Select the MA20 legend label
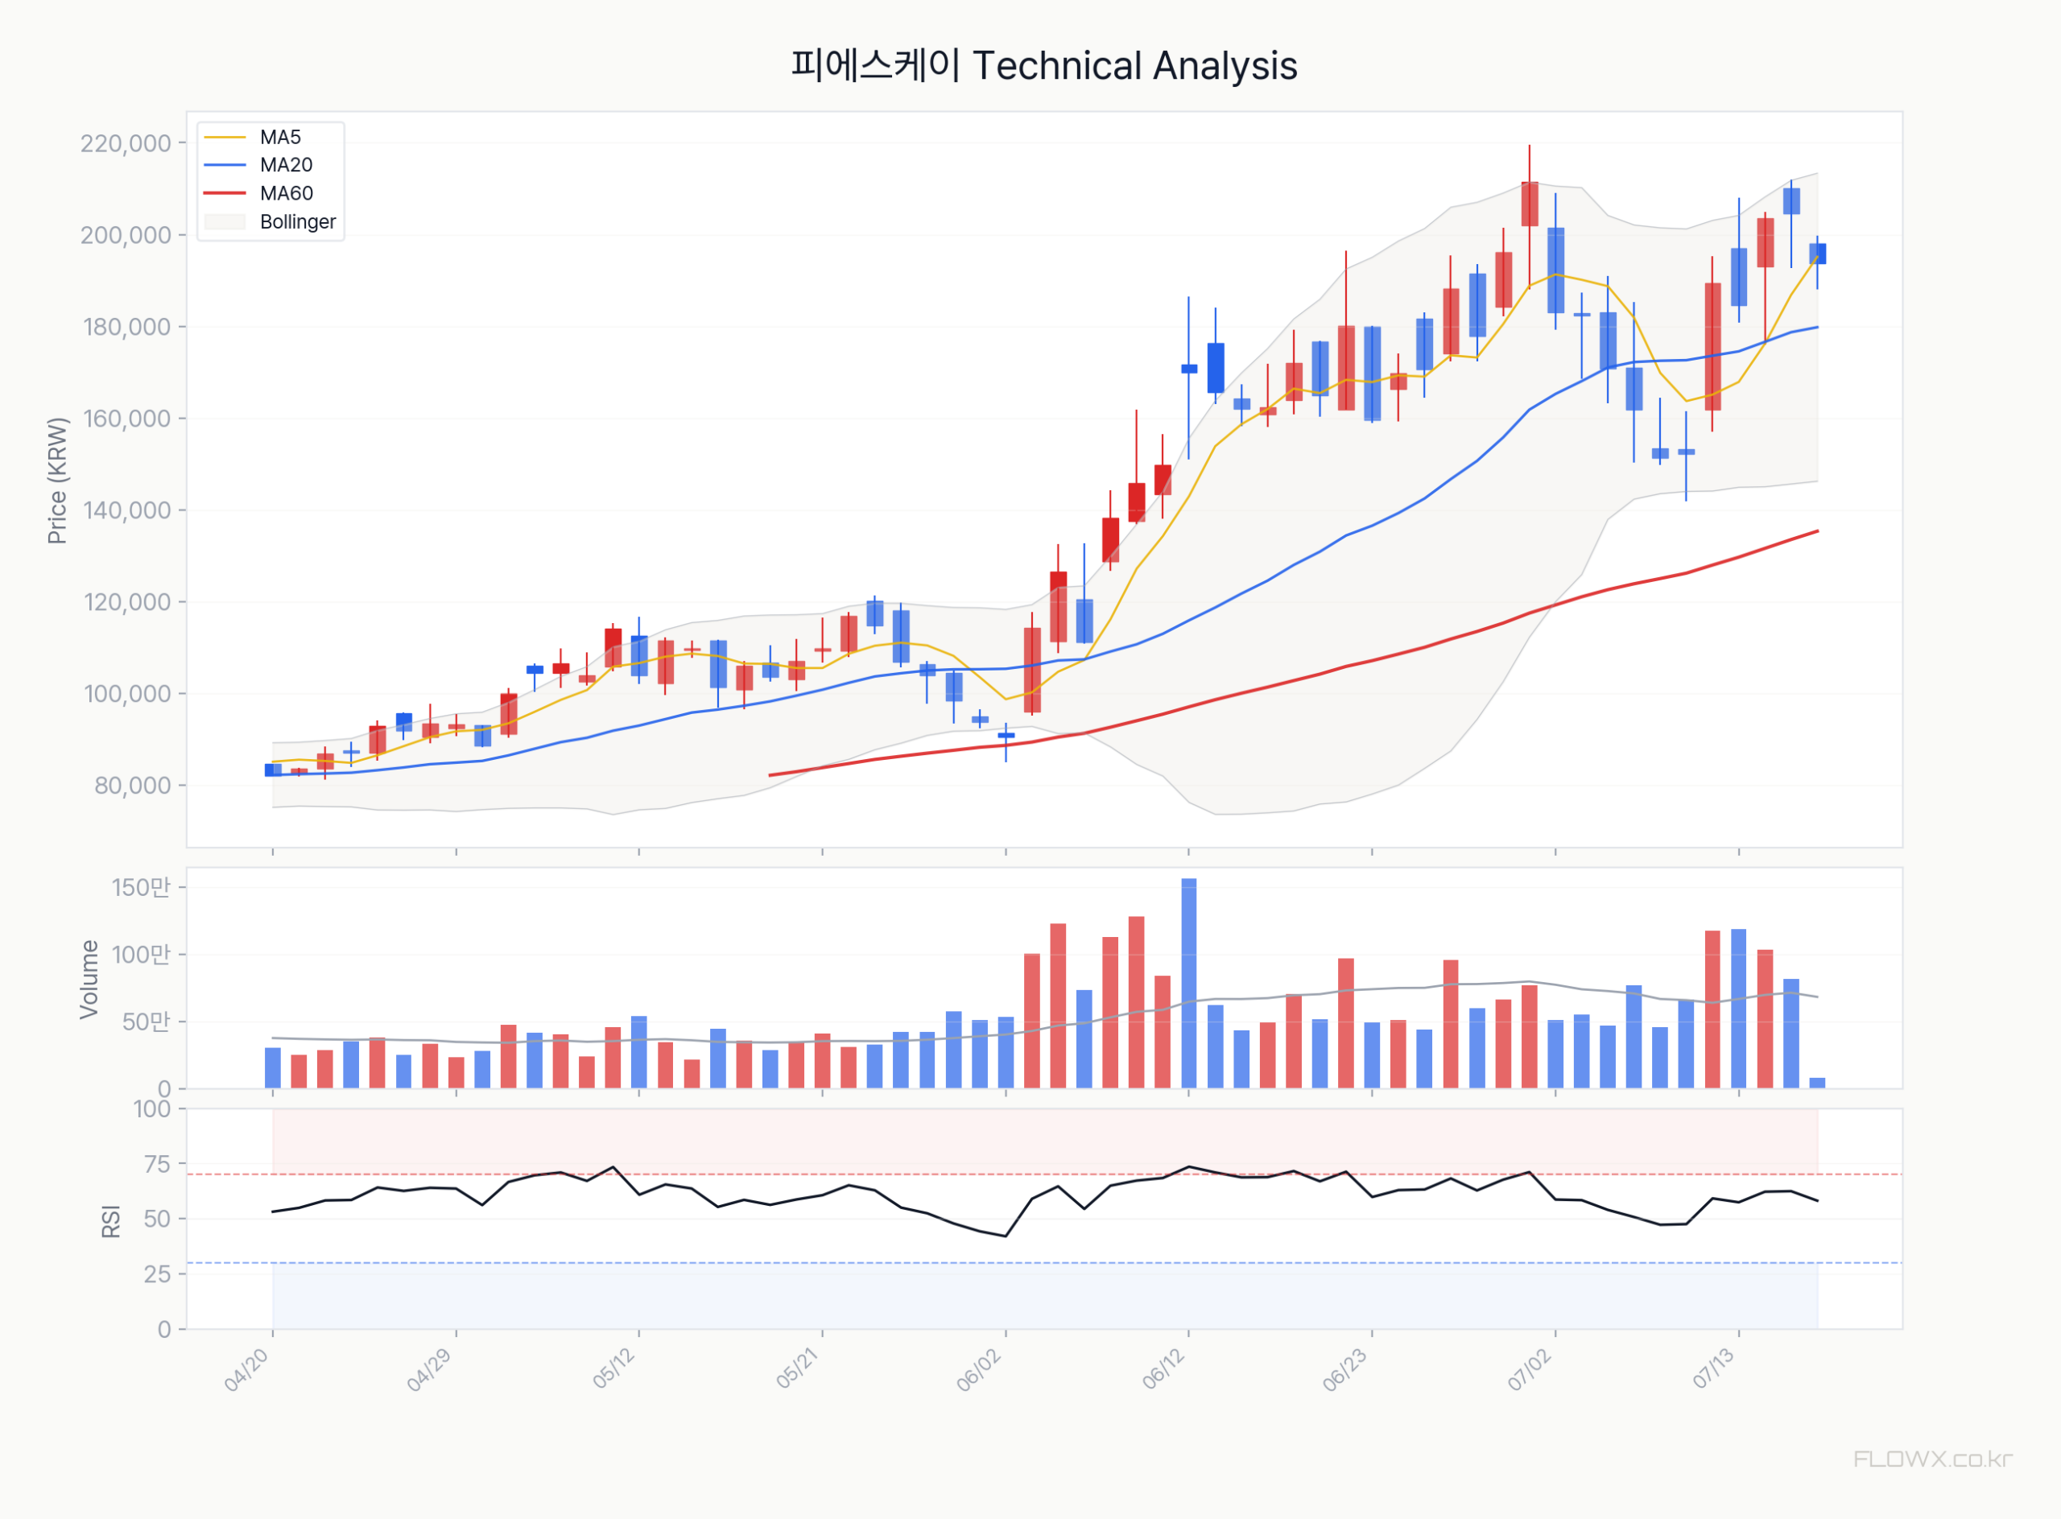2061x1519 pixels. click(x=286, y=166)
